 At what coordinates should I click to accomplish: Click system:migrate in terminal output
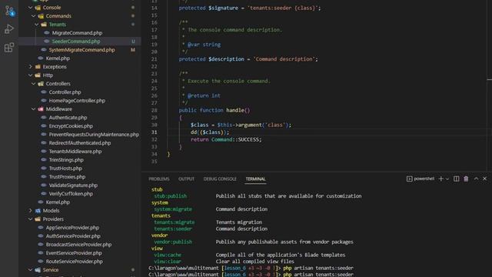tap(173, 209)
